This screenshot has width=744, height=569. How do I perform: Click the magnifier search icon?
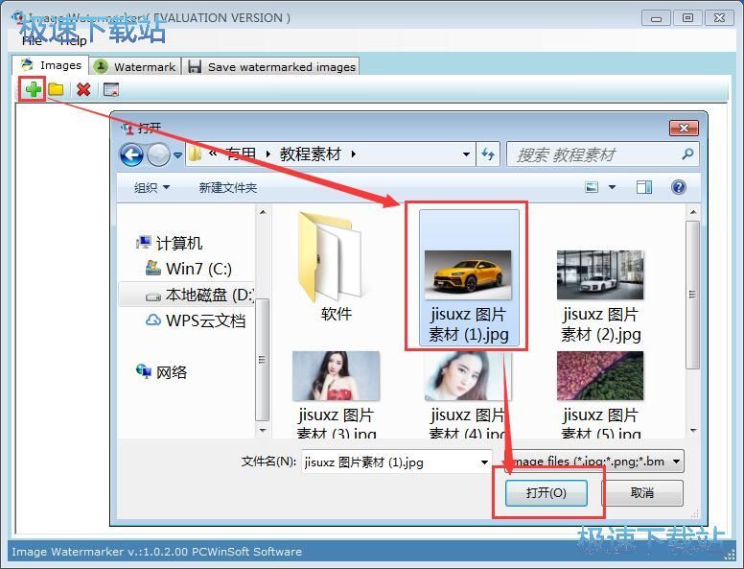click(687, 154)
